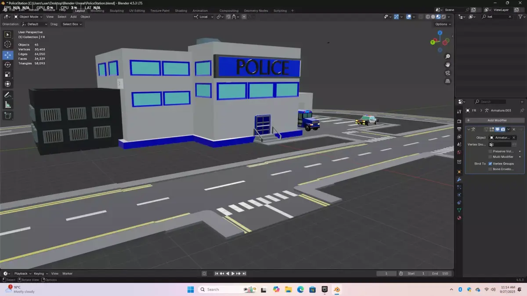
Task: Open the View Layer properties tab
Action: (x=459, y=136)
